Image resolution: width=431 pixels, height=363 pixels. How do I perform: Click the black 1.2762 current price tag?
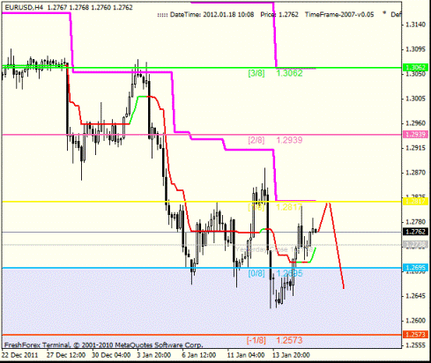click(x=416, y=232)
